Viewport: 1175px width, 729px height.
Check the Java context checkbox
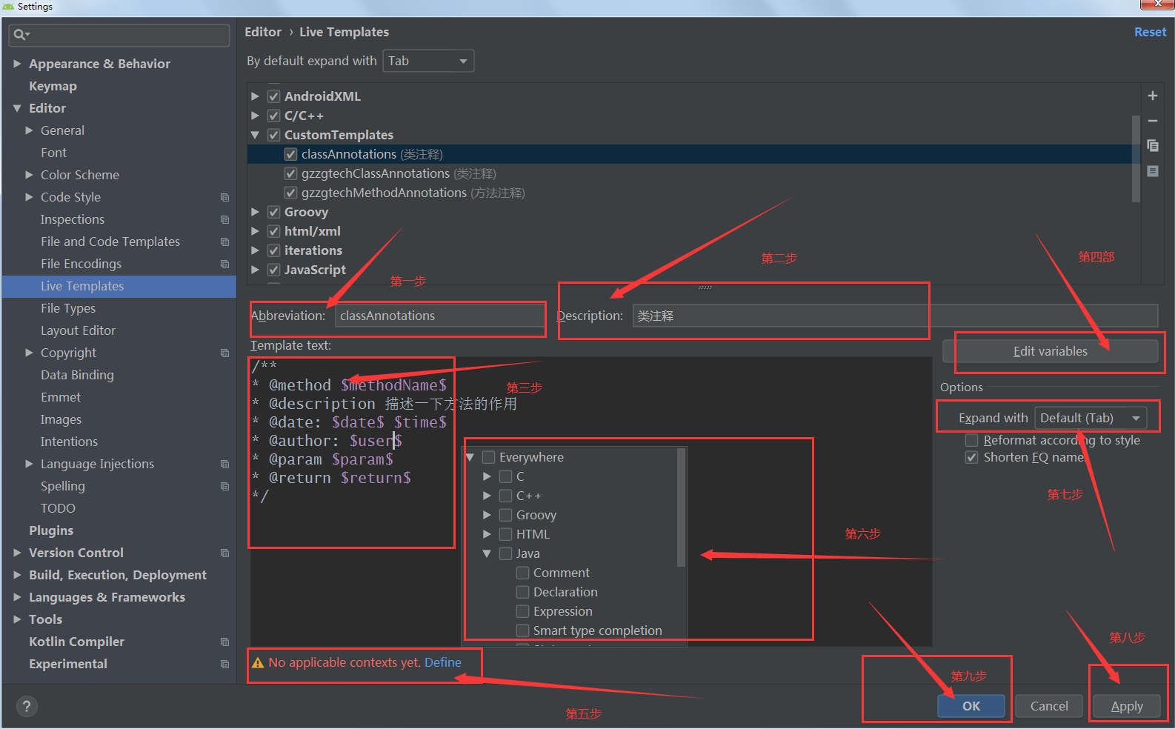[x=505, y=553]
